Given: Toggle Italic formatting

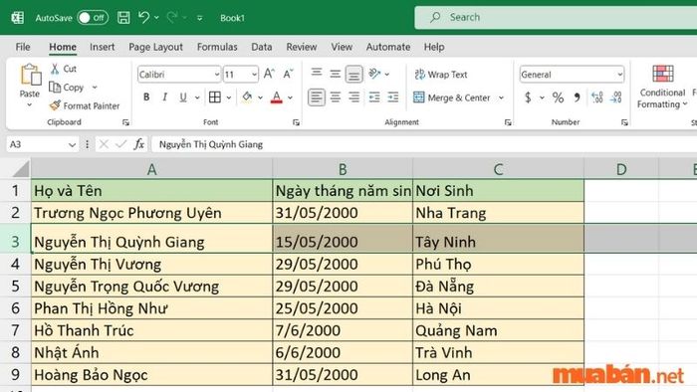Looking at the screenshot, I should click(x=164, y=98).
